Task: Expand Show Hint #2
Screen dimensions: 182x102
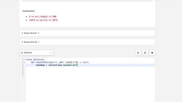Action: click(x=87, y=42)
